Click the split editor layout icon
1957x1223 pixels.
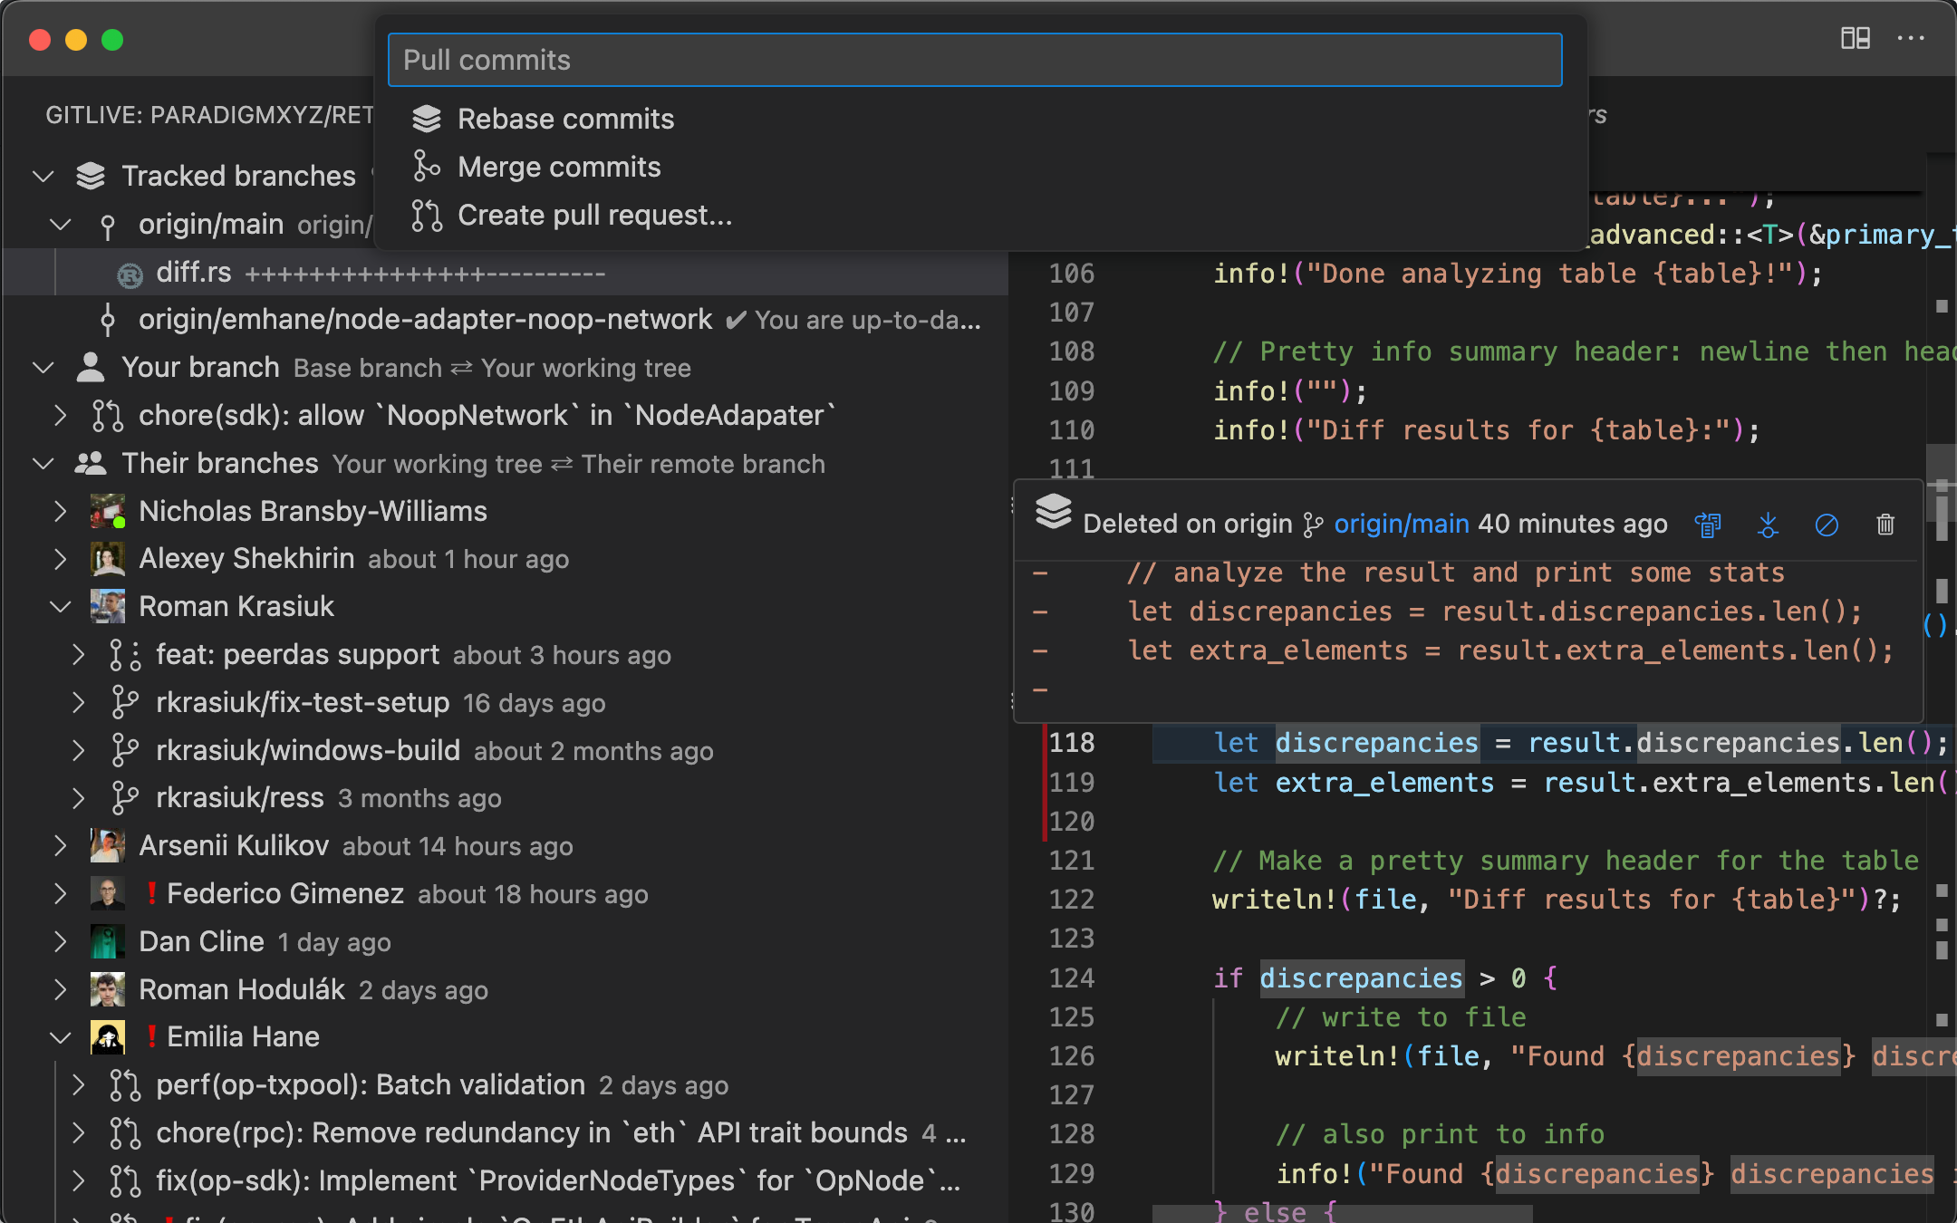tap(1855, 38)
